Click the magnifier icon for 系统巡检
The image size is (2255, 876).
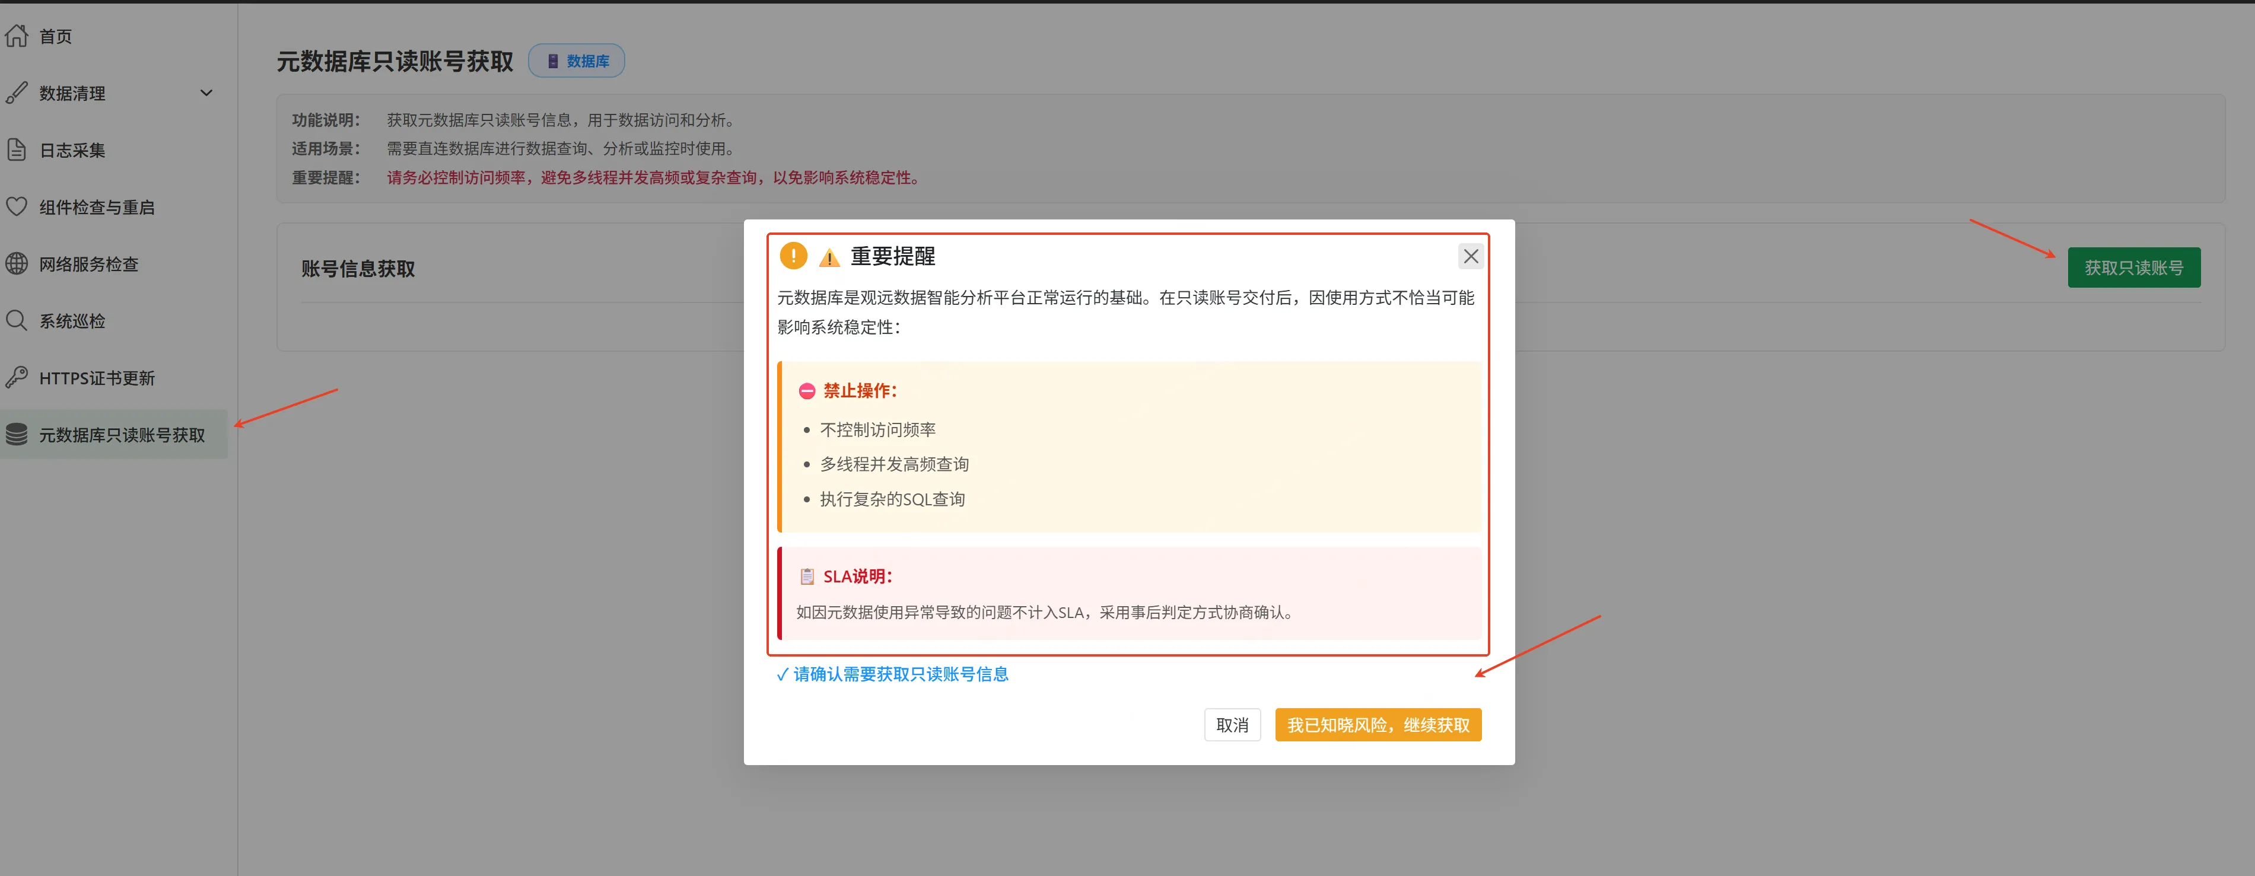click(17, 320)
